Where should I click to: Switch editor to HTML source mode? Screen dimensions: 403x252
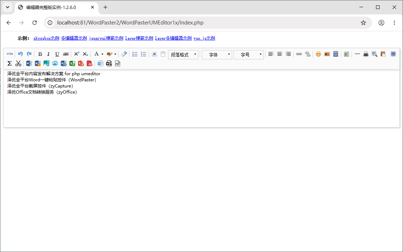10,54
